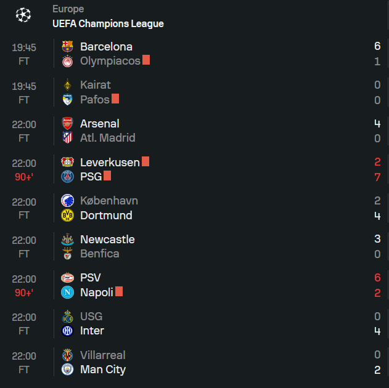The width and height of the screenshot is (389, 388).
Task: Select the Olympiacos team name
Action: click(x=110, y=61)
